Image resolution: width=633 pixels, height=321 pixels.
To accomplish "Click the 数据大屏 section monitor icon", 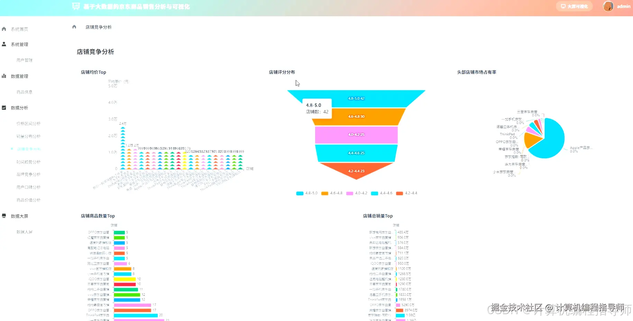I will coord(4,216).
